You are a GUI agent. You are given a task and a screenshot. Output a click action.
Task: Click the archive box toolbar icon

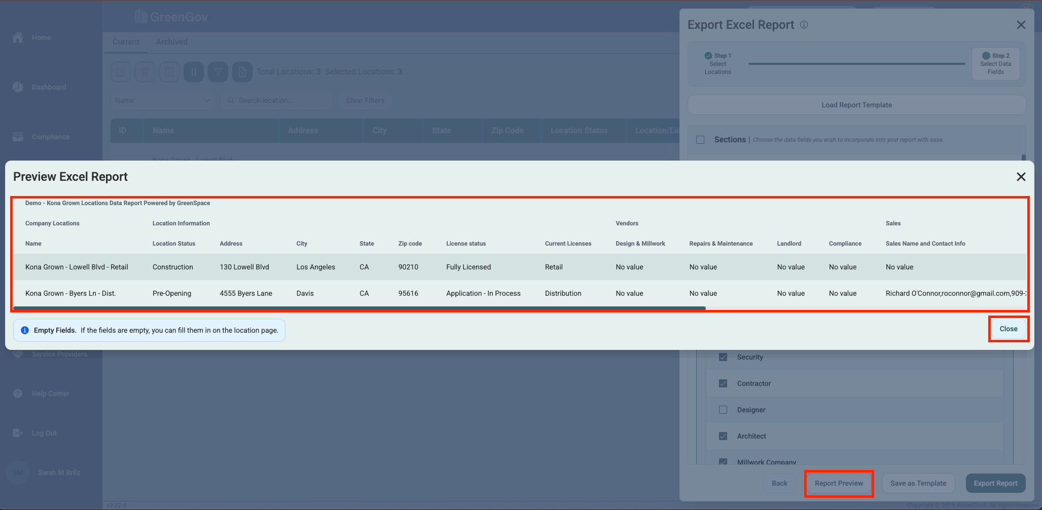169,72
